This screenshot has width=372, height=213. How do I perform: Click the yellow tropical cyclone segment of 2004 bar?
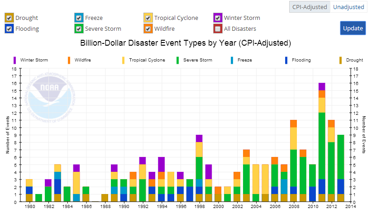click(256, 180)
